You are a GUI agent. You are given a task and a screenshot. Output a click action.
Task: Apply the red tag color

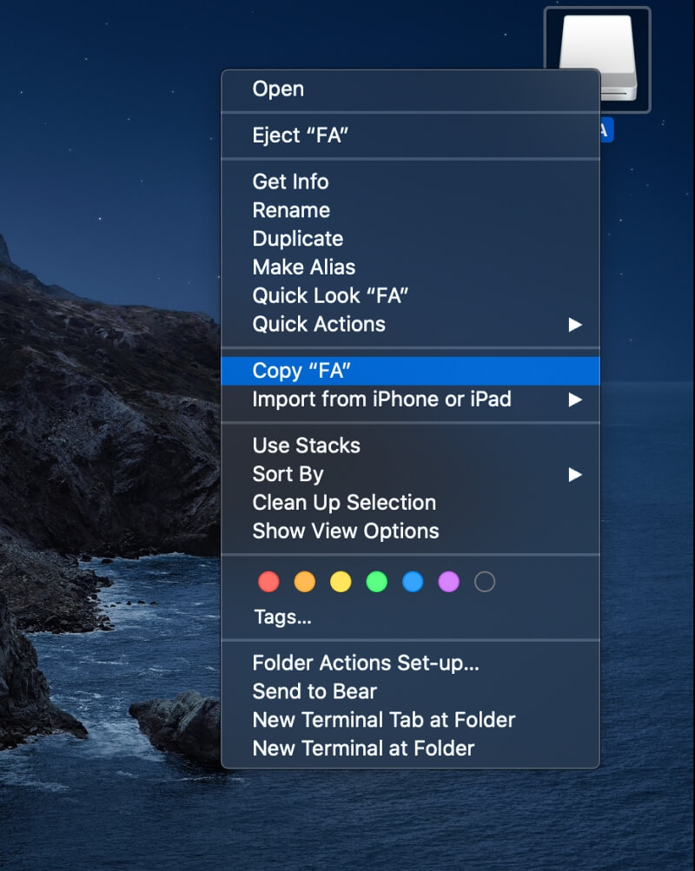[x=269, y=582]
